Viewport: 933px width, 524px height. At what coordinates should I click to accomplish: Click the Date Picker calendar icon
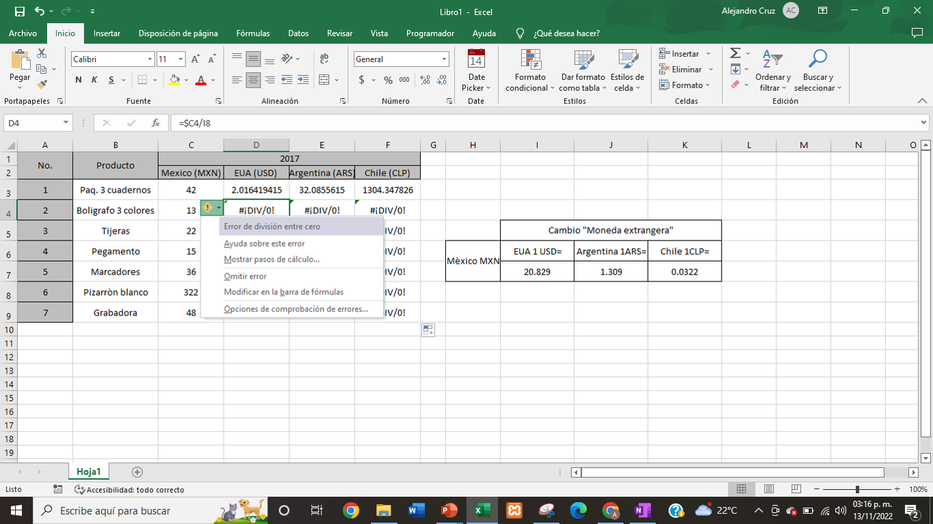pos(476,60)
